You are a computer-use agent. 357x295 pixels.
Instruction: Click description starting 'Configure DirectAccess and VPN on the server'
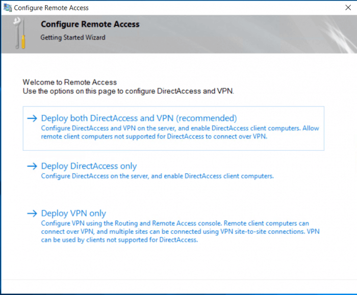click(x=180, y=132)
